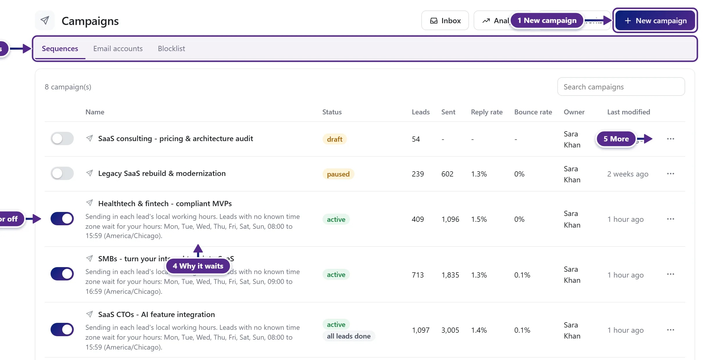Click the Leads column header

pos(420,112)
